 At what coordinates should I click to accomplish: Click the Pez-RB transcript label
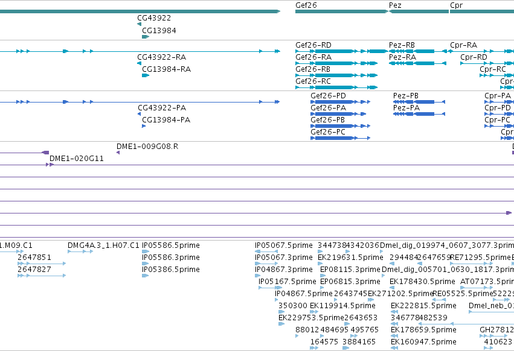click(x=402, y=45)
